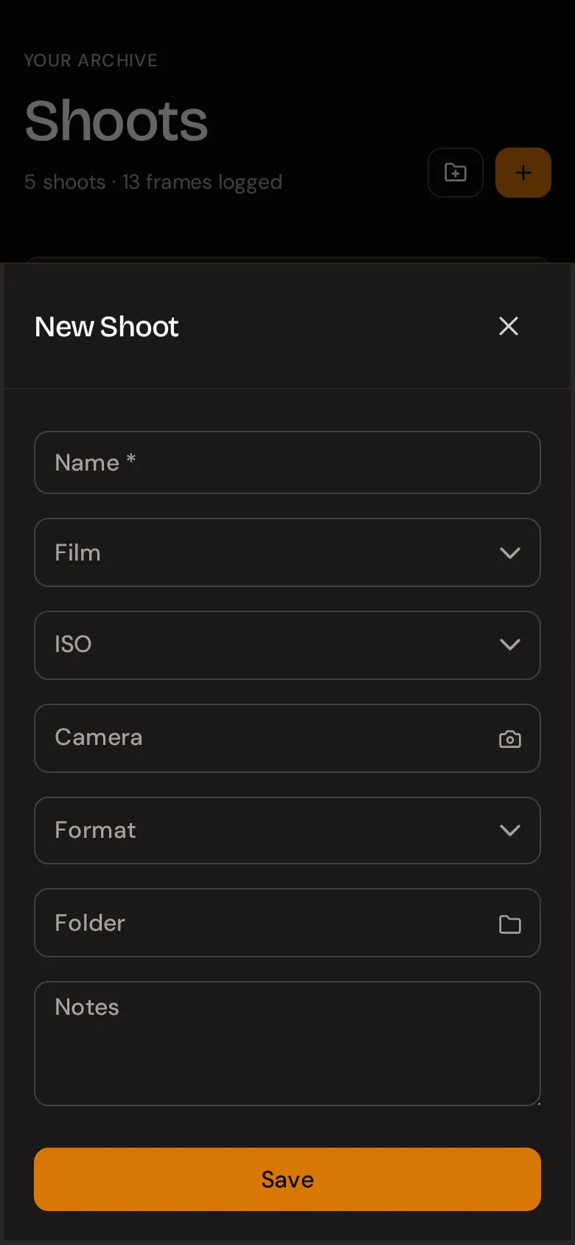
Task: Focus the Folder input field
Action: [287, 923]
